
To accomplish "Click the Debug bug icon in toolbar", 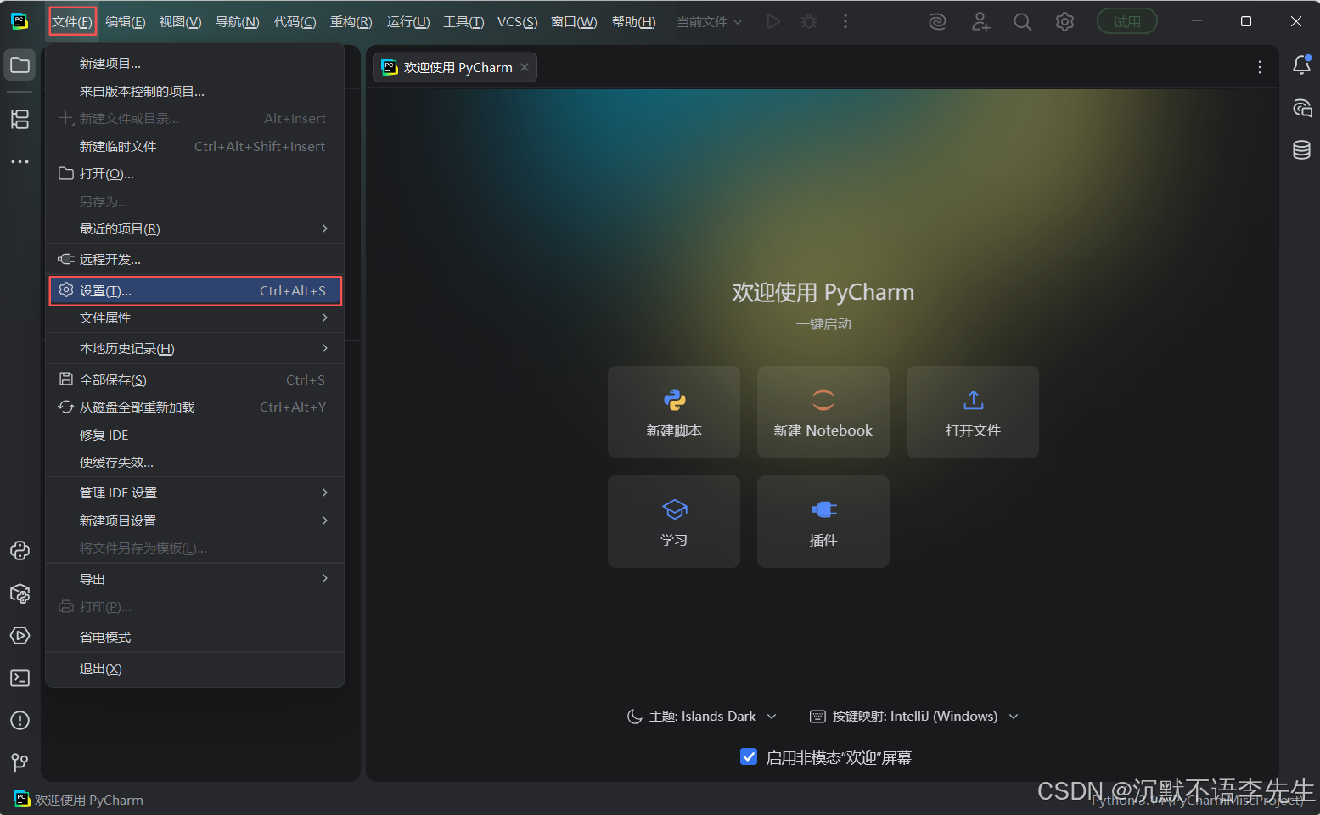I will (x=809, y=21).
